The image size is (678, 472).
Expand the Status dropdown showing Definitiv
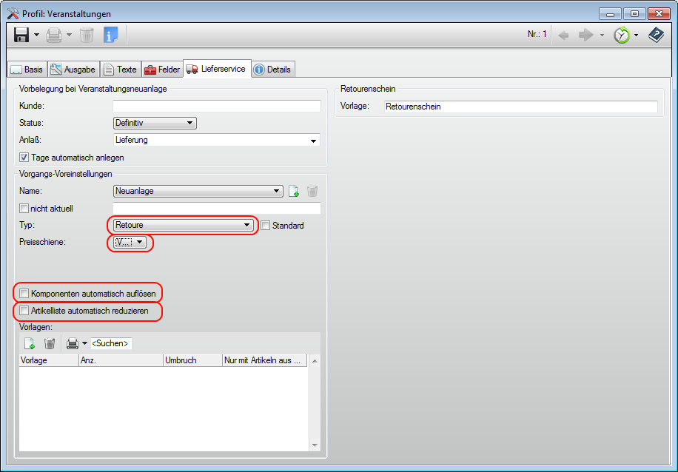(154, 123)
